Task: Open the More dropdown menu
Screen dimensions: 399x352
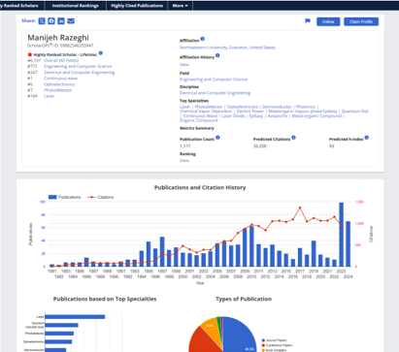Action: click(x=181, y=6)
